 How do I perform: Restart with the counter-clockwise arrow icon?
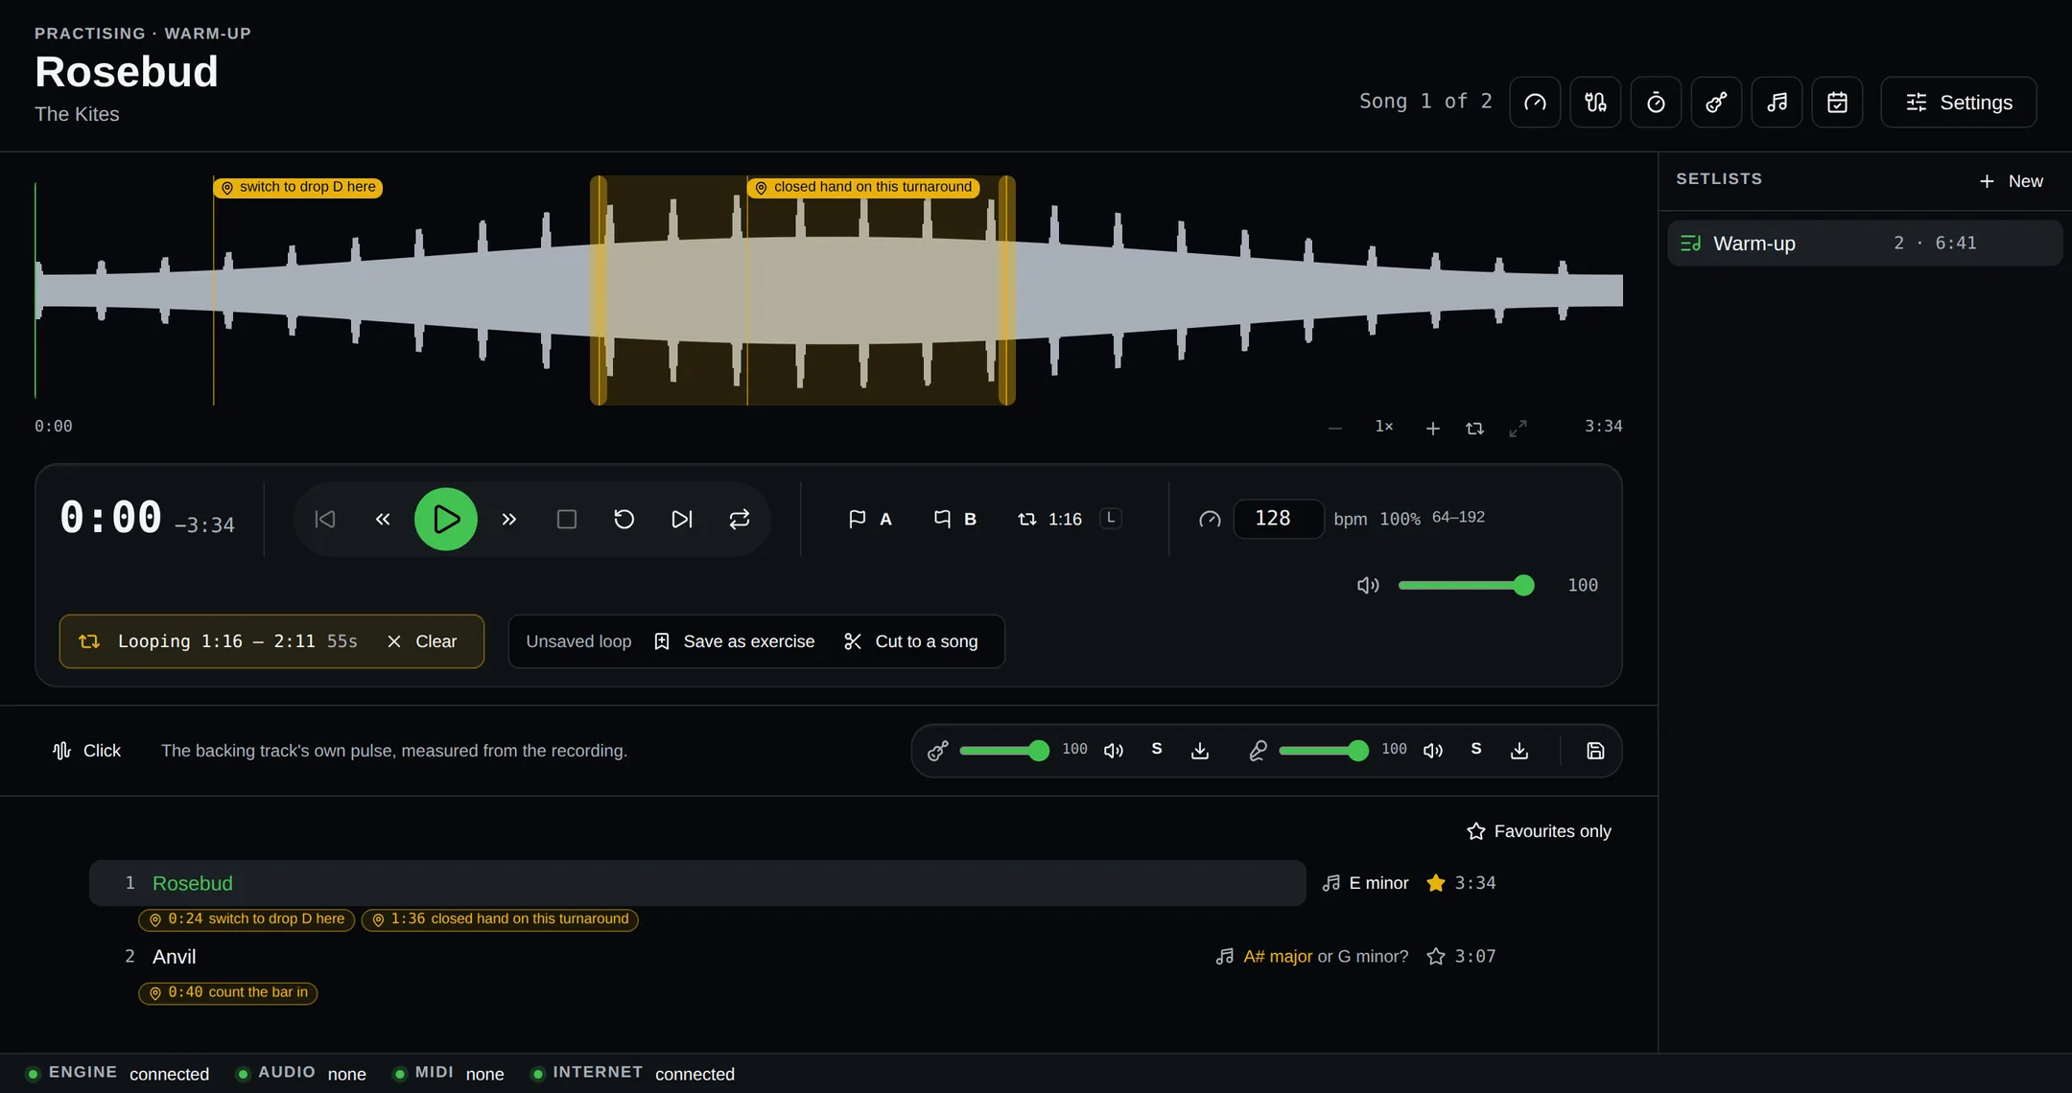[x=624, y=519]
